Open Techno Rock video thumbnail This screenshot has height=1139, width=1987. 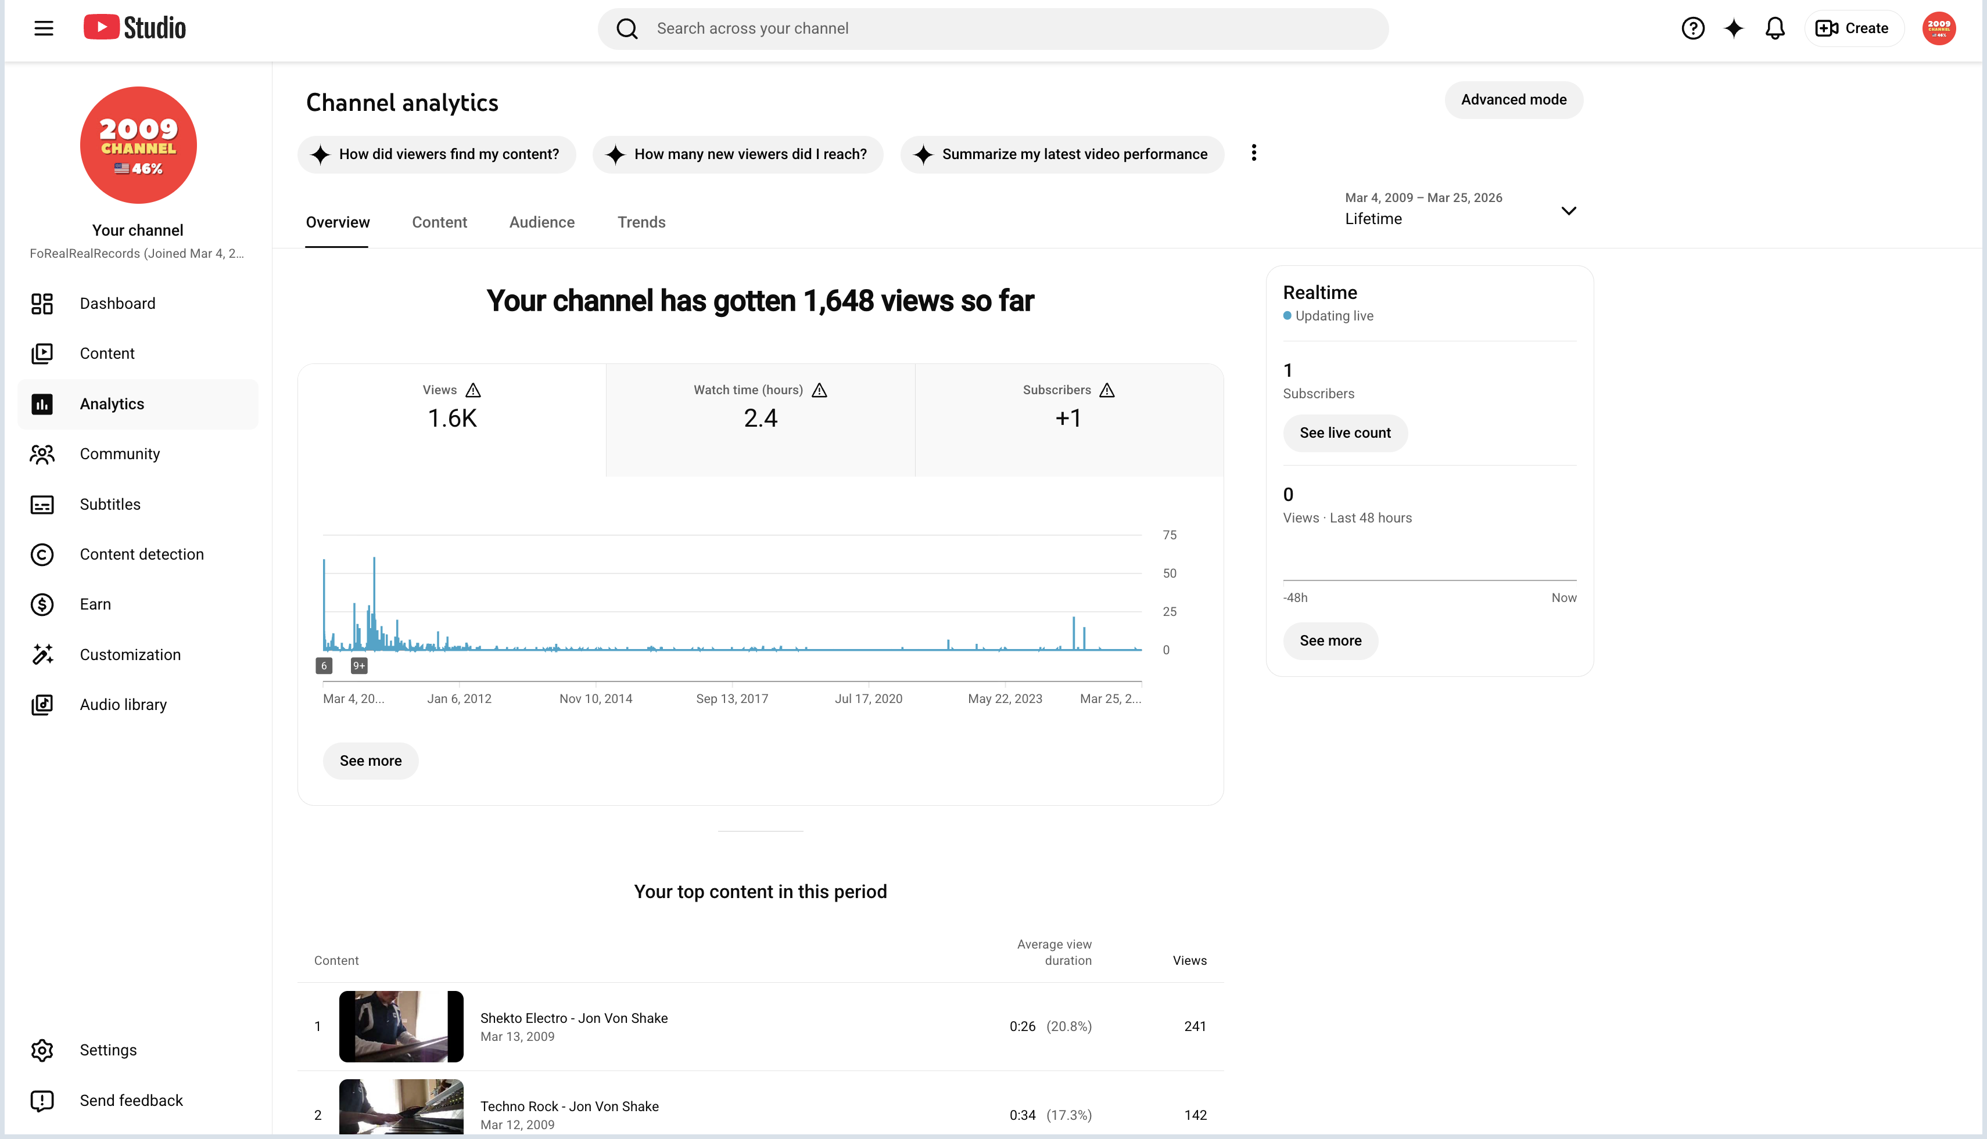pyautogui.click(x=401, y=1107)
